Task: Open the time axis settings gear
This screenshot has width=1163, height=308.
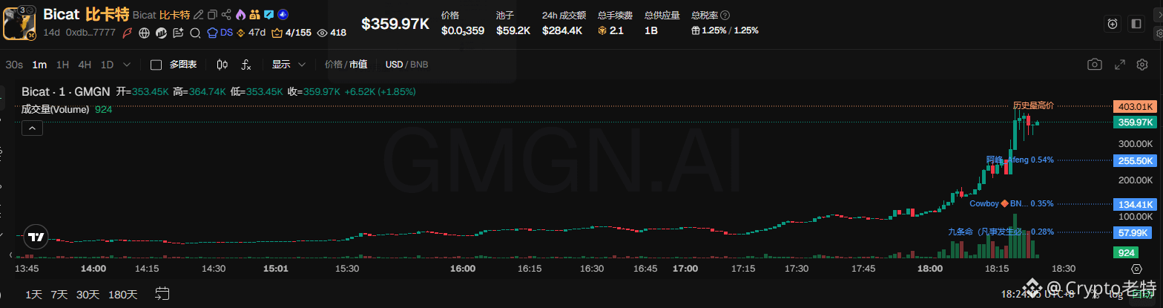Action: tap(1137, 269)
